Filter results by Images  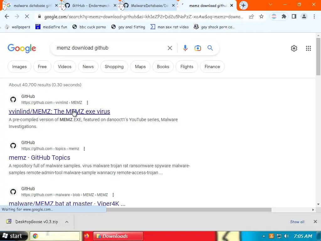19,67
